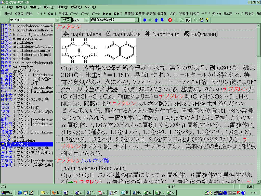Open the 前方 search mode dropdown
The width and height of the screenshot is (261, 196).
pyautogui.click(x=86, y=20)
